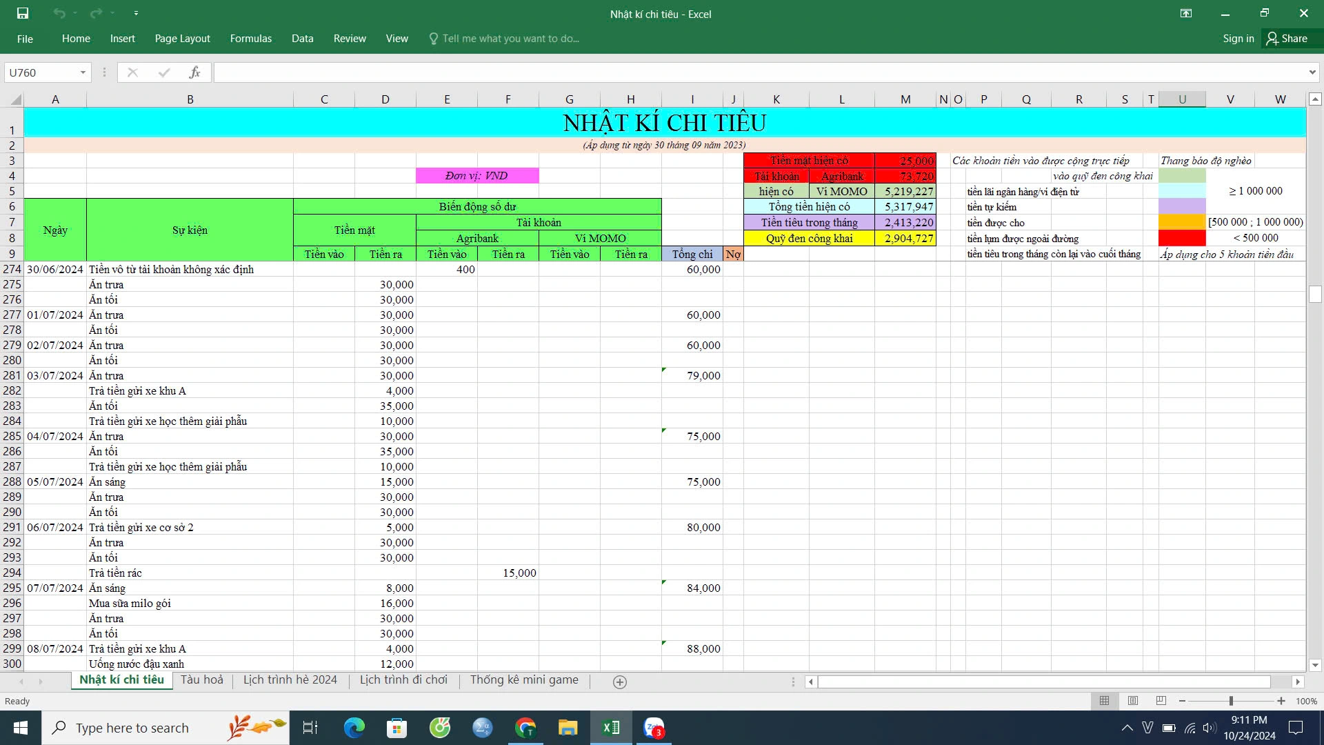The image size is (1324, 745).
Task: Click the orange poverty-scale color cell
Action: pyautogui.click(x=1182, y=222)
